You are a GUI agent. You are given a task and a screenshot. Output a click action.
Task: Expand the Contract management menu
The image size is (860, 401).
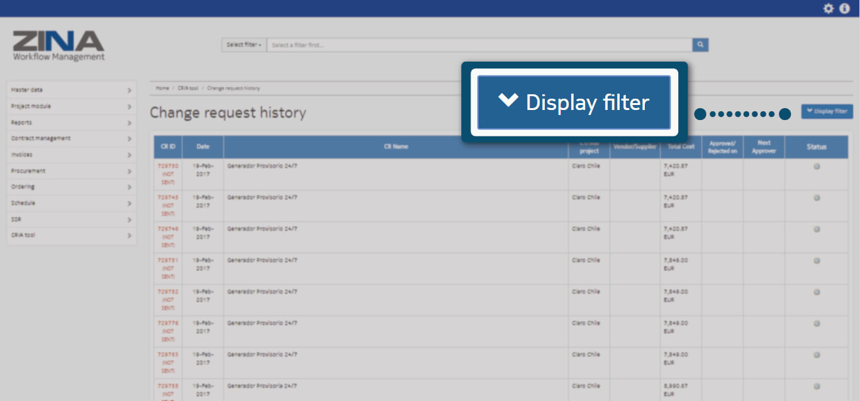tap(71, 138)
